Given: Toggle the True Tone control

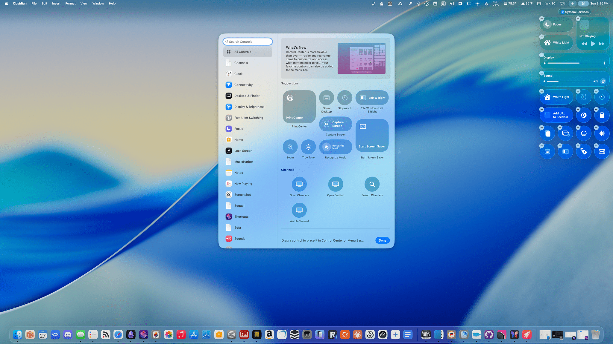Looking at the screenshot, I should click(x=308, y=147).
